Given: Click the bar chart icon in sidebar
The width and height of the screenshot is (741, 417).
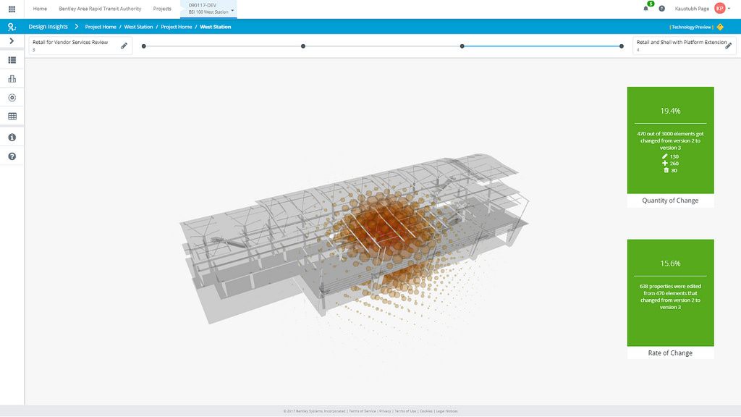Looking at the screenshot, I should [x=11, y=78].
